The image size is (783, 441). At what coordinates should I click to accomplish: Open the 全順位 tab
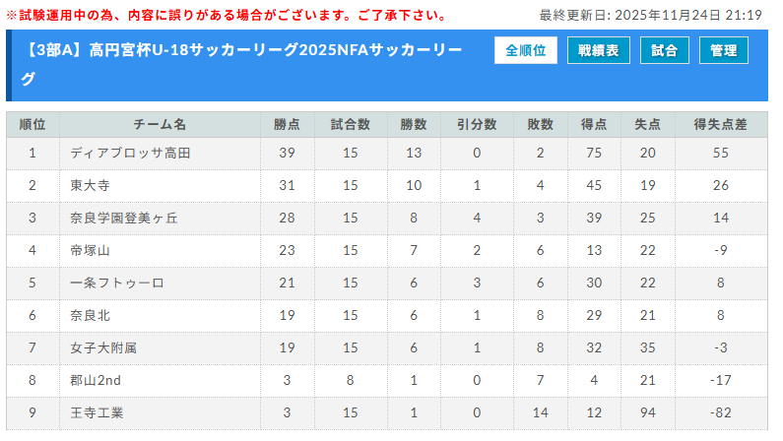pos(526,51)
